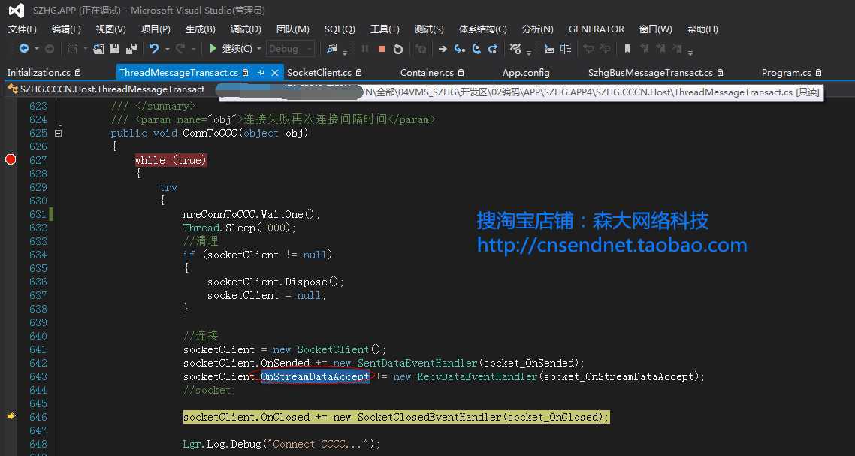The height and width of the screenshot is (456, 855).
Task: Click the Break All pause icon
Action: [365, 49]
